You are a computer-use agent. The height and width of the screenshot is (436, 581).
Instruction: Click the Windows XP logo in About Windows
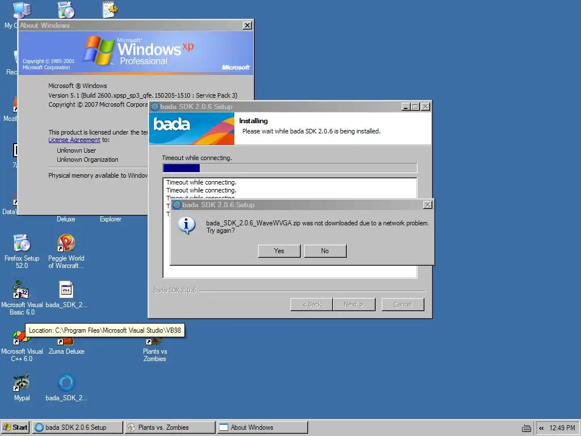(99, 50)
